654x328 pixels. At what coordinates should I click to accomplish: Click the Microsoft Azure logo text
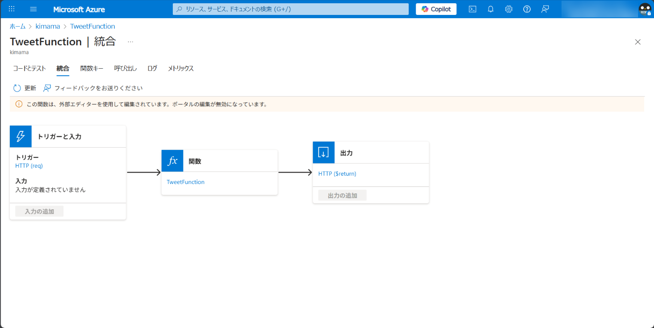[79, 9]
